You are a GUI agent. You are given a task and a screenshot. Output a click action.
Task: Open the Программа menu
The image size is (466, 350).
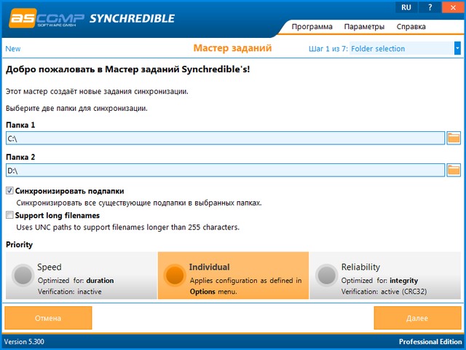click(x=312, y=27)
